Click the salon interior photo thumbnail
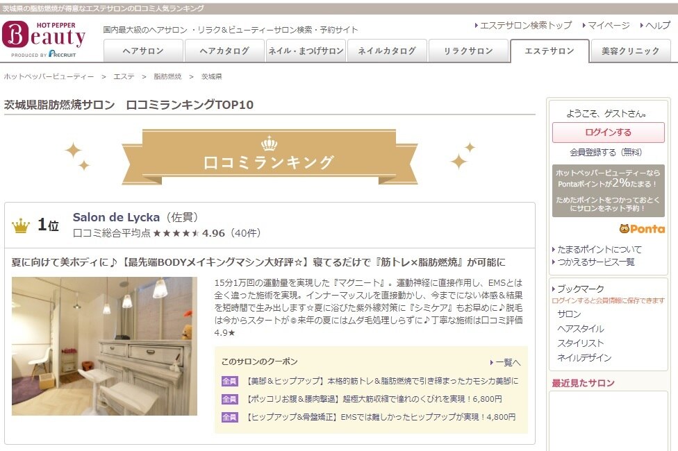The width and height of the screenshot is (678, 451). pyautogui.click(x=104, y=346)
